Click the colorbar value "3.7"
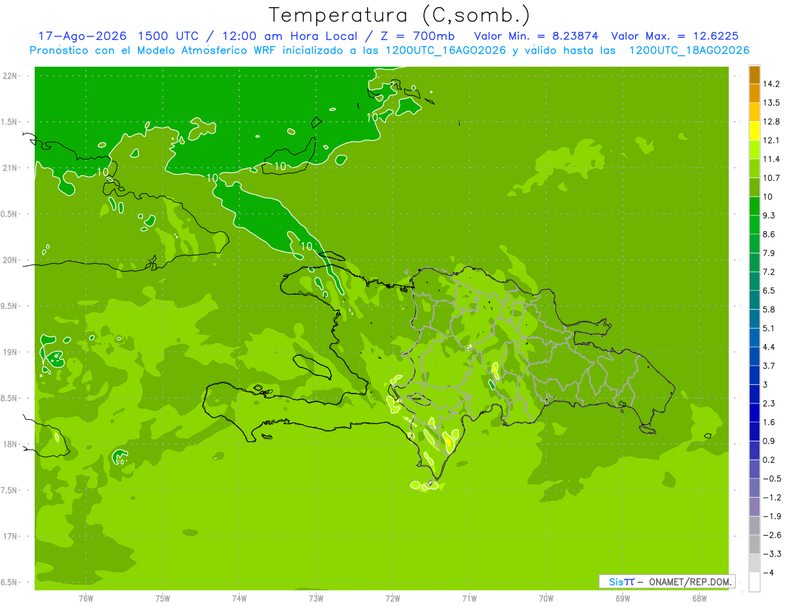 [x=769, y=365]
